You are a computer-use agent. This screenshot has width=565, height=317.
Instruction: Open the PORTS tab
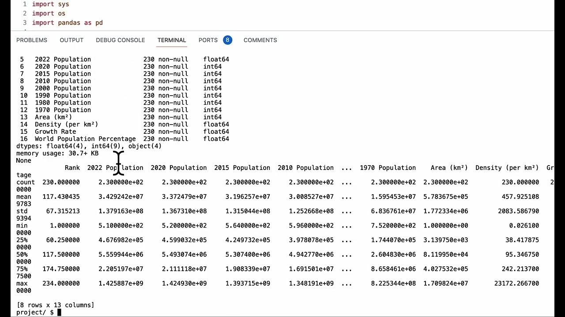point(208,40)
